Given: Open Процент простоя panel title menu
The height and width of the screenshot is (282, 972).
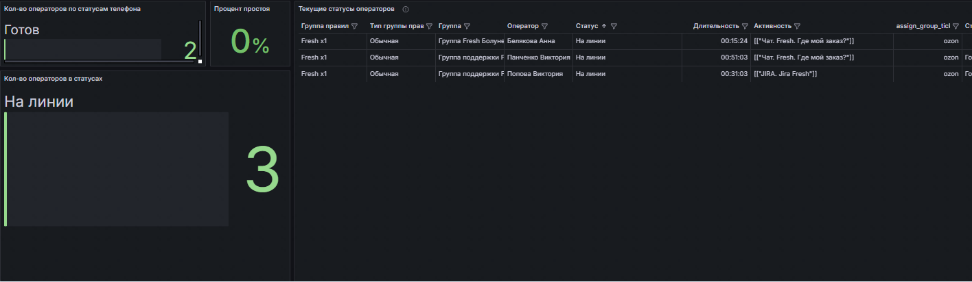Looking at the screenshot, I should (242, 9).
